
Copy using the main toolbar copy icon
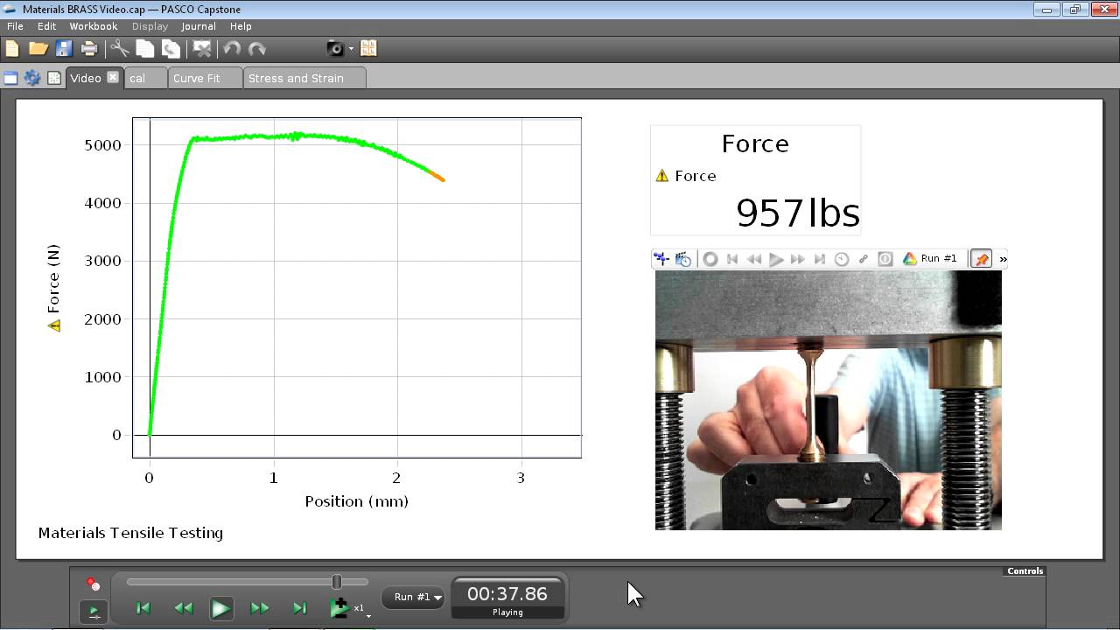(145, 49)
